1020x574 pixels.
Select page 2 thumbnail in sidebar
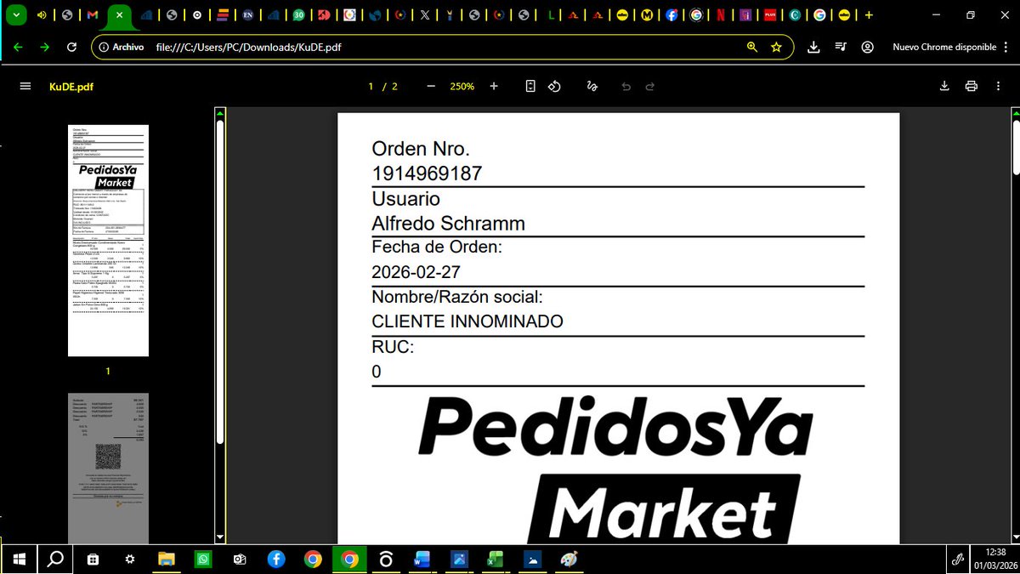[108, 469]
